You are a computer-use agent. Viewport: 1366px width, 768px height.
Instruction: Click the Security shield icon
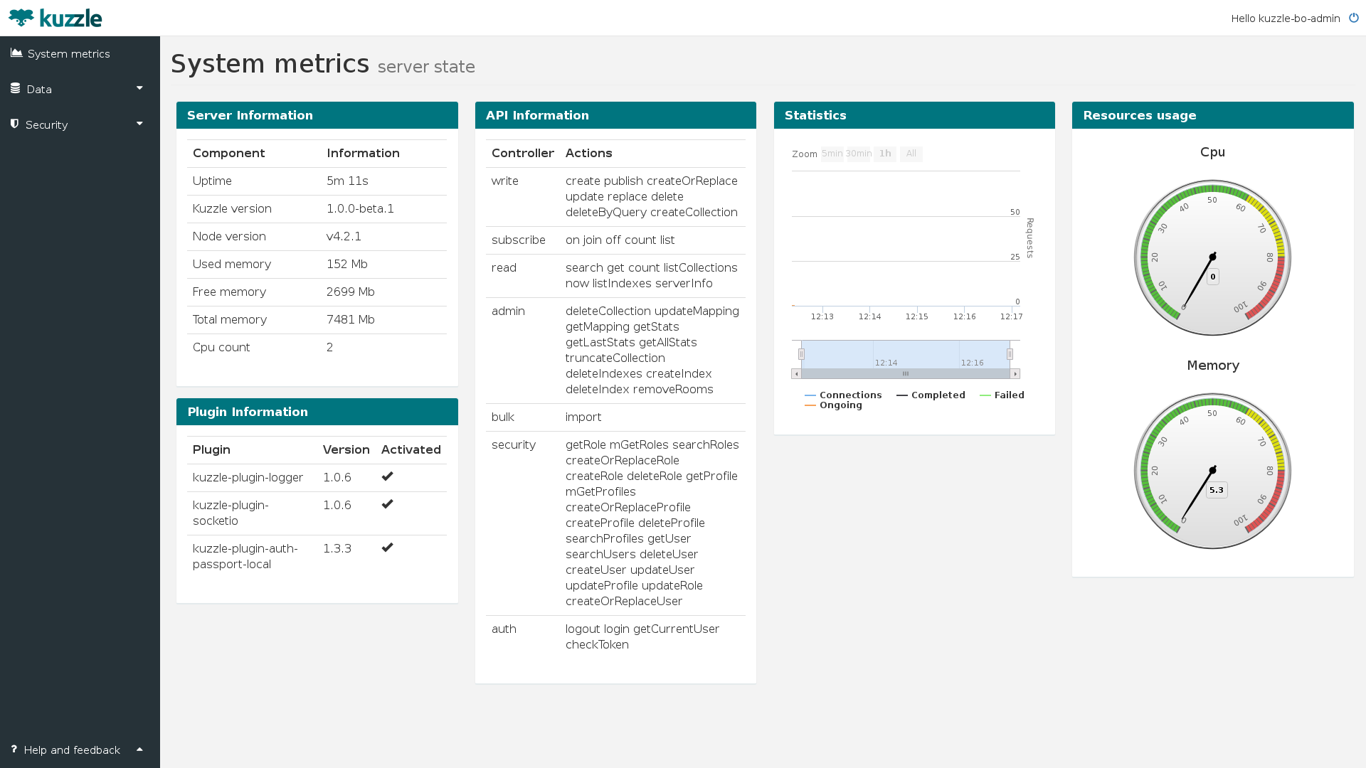14,124
